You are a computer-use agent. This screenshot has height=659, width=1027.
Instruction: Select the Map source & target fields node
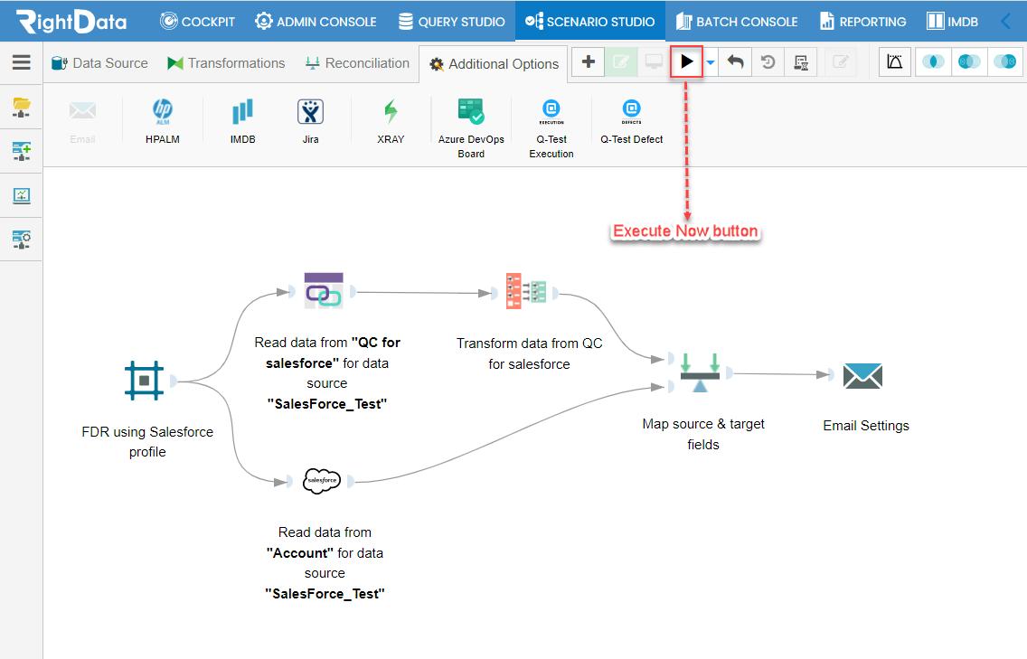pyautogui.click(x=700, y=372)
